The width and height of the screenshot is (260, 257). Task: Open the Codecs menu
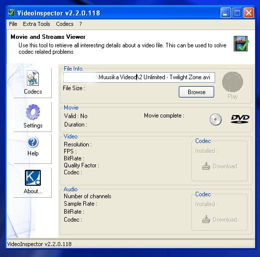click(x=65, y=24)
